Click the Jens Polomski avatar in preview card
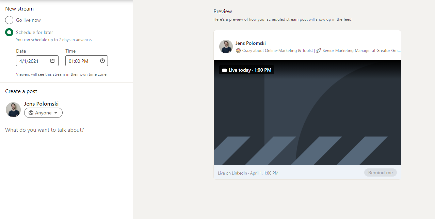Image resolution: width=435 pixels, height=219 pixels. 226,47
